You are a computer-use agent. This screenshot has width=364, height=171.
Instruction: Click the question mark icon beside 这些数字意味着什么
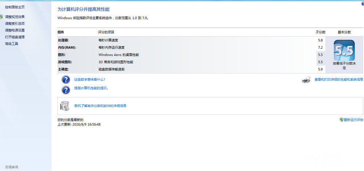pos(66,79)
